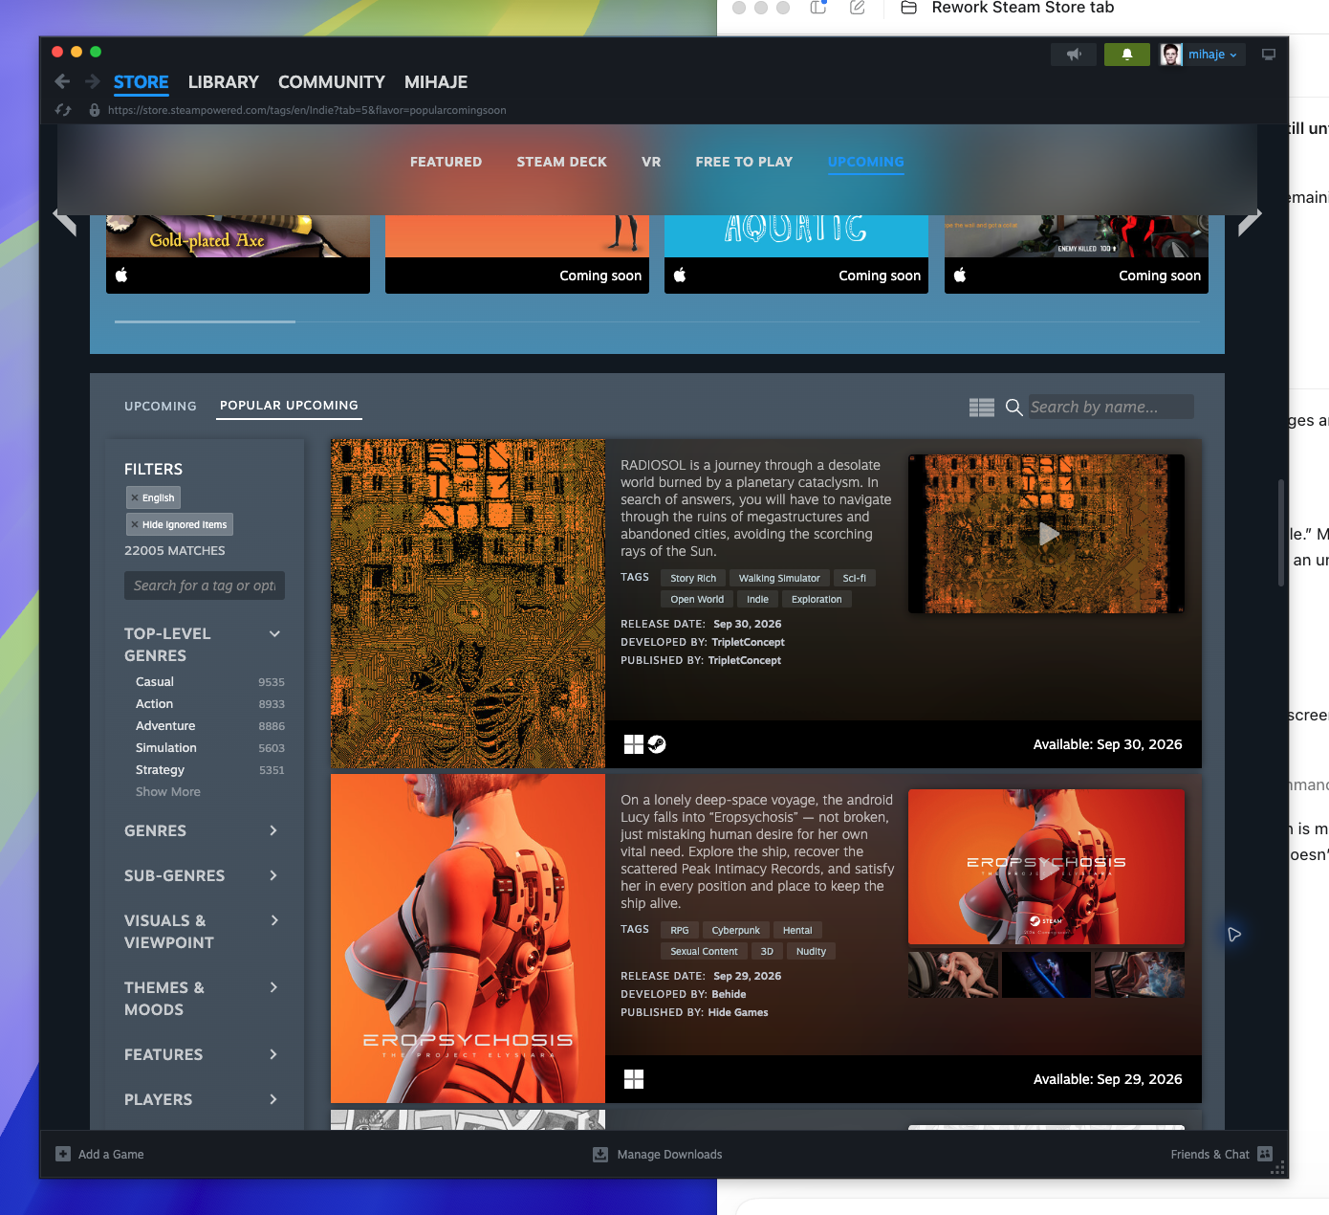Click the Friends & Chat people icon

(1265, 1154)
